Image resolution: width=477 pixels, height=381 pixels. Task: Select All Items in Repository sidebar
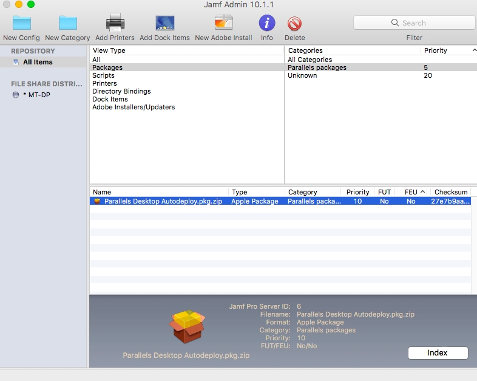(38, 62)
